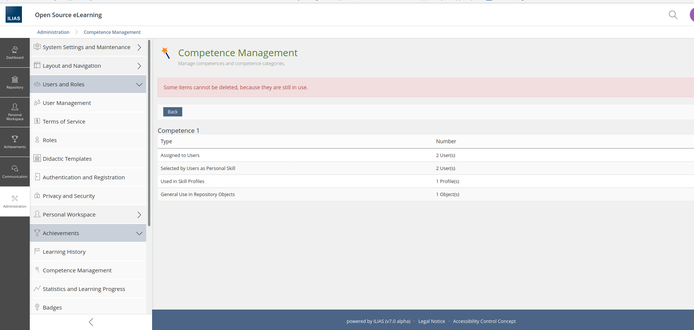Open Communication in the sidebar
Viewport: 694px width, 330px height.
click(x=15, y=172)
